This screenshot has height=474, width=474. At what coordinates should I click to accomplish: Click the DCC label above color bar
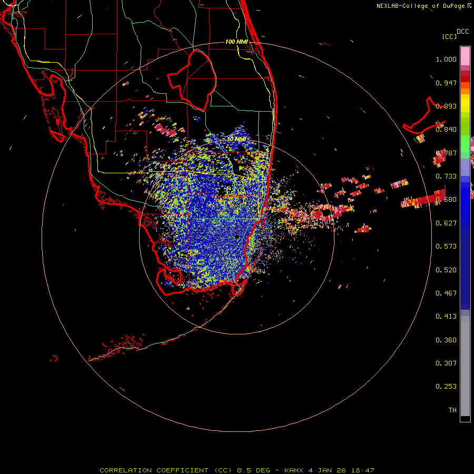click(462, 32)
